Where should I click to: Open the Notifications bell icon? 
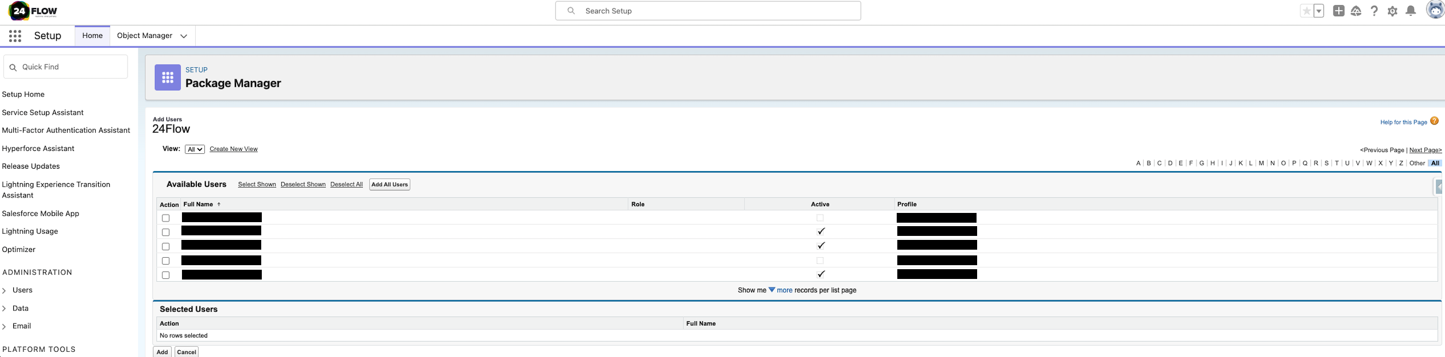1411,11
